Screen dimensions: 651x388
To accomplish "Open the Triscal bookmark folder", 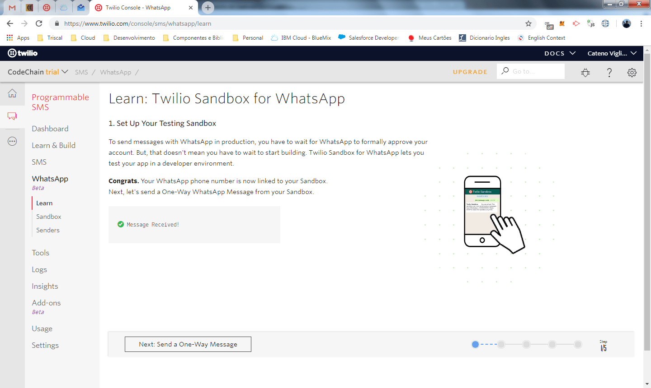I will [x=50, y=38].
